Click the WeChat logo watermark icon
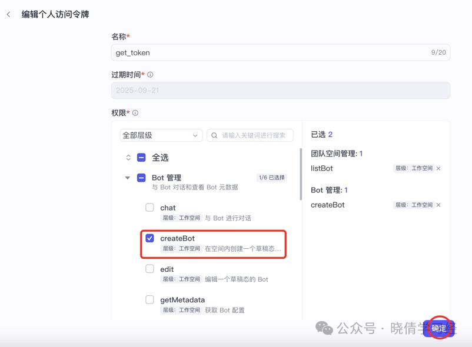Image resolution: width=472 pixels, height=347 pixels. 324,328
